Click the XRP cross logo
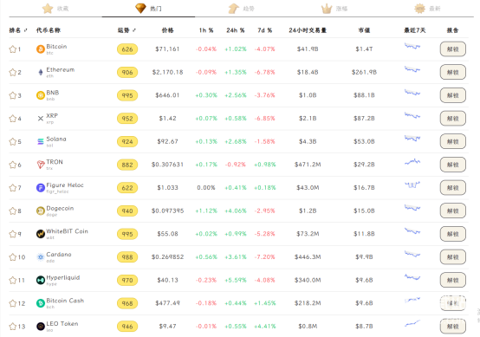This screenshot has height=337, width=480. click(x=41, y=119)
